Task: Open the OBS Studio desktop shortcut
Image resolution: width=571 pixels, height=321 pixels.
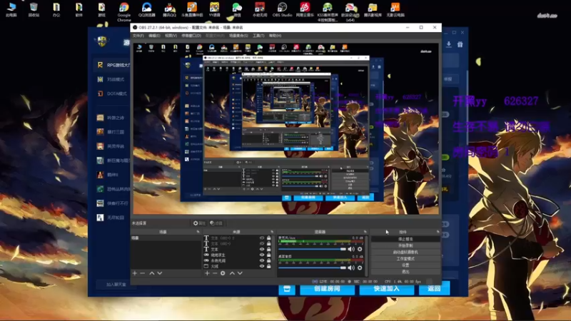Action: click(x=282, y=10)
